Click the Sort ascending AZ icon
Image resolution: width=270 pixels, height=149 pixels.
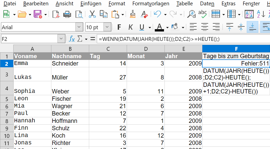pyautogui.click(x=261, y=14)
